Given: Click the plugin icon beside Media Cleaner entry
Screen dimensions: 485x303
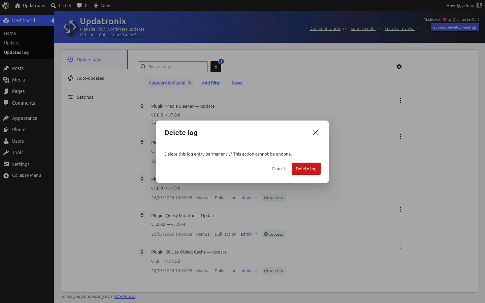Looking at the screenshot, I should click(142, 105).
